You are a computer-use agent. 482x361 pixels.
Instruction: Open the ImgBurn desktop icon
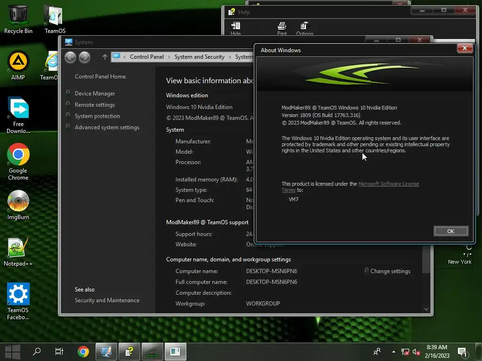pyautogui.click(x=18, y=205)
